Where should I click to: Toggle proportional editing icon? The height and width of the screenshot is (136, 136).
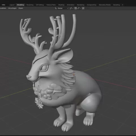point(83,8)
